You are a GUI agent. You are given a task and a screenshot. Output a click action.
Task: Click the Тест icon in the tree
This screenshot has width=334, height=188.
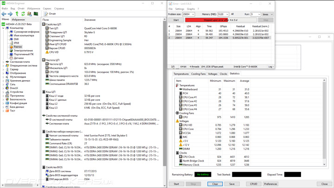pos(7,110)
